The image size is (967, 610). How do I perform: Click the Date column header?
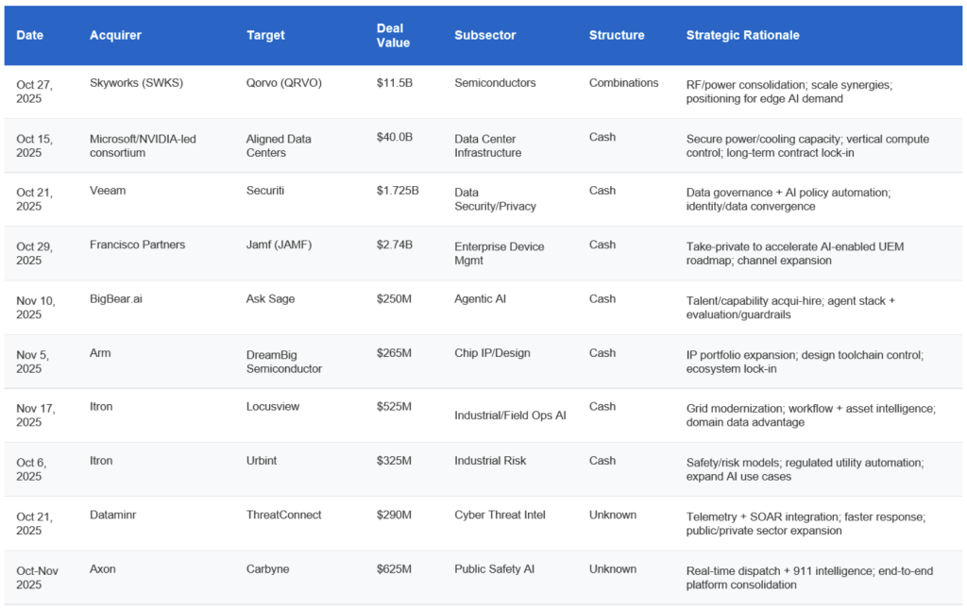(x=29, y=35)
